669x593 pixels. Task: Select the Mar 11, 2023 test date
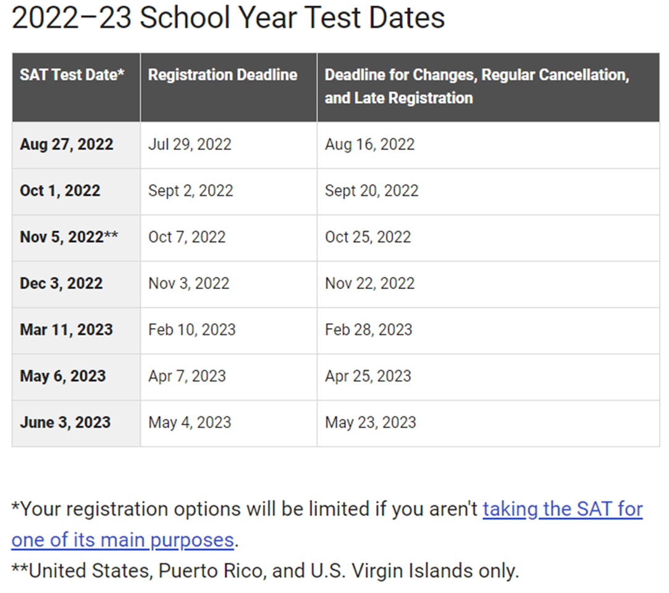point(67,330)
